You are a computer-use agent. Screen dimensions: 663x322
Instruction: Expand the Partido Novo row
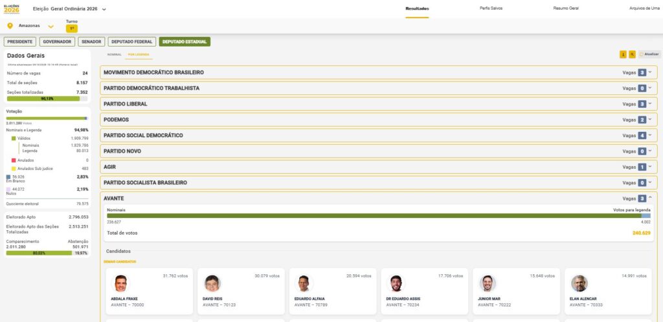tap(378, 151)
